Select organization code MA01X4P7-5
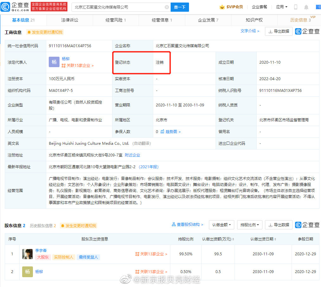The image size is (321, 287). (61, 91)
